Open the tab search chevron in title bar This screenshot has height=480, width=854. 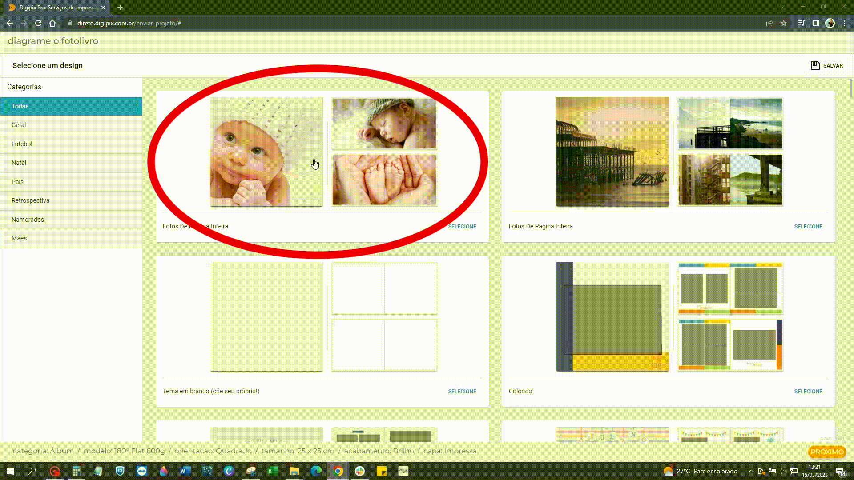point(782,7)
